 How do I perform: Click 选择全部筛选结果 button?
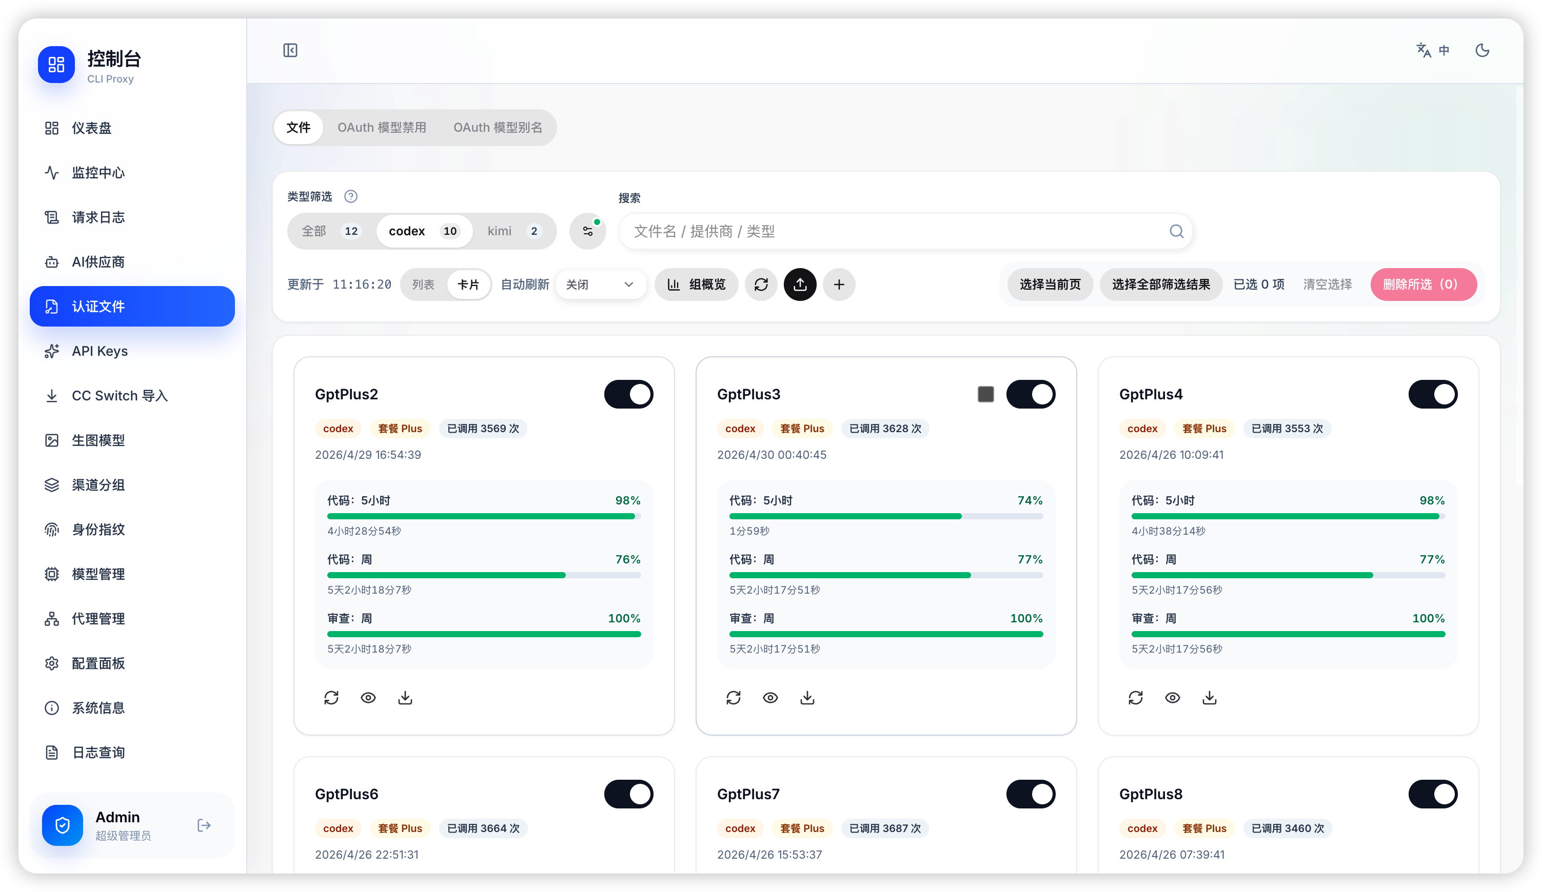pos(1161,285)
